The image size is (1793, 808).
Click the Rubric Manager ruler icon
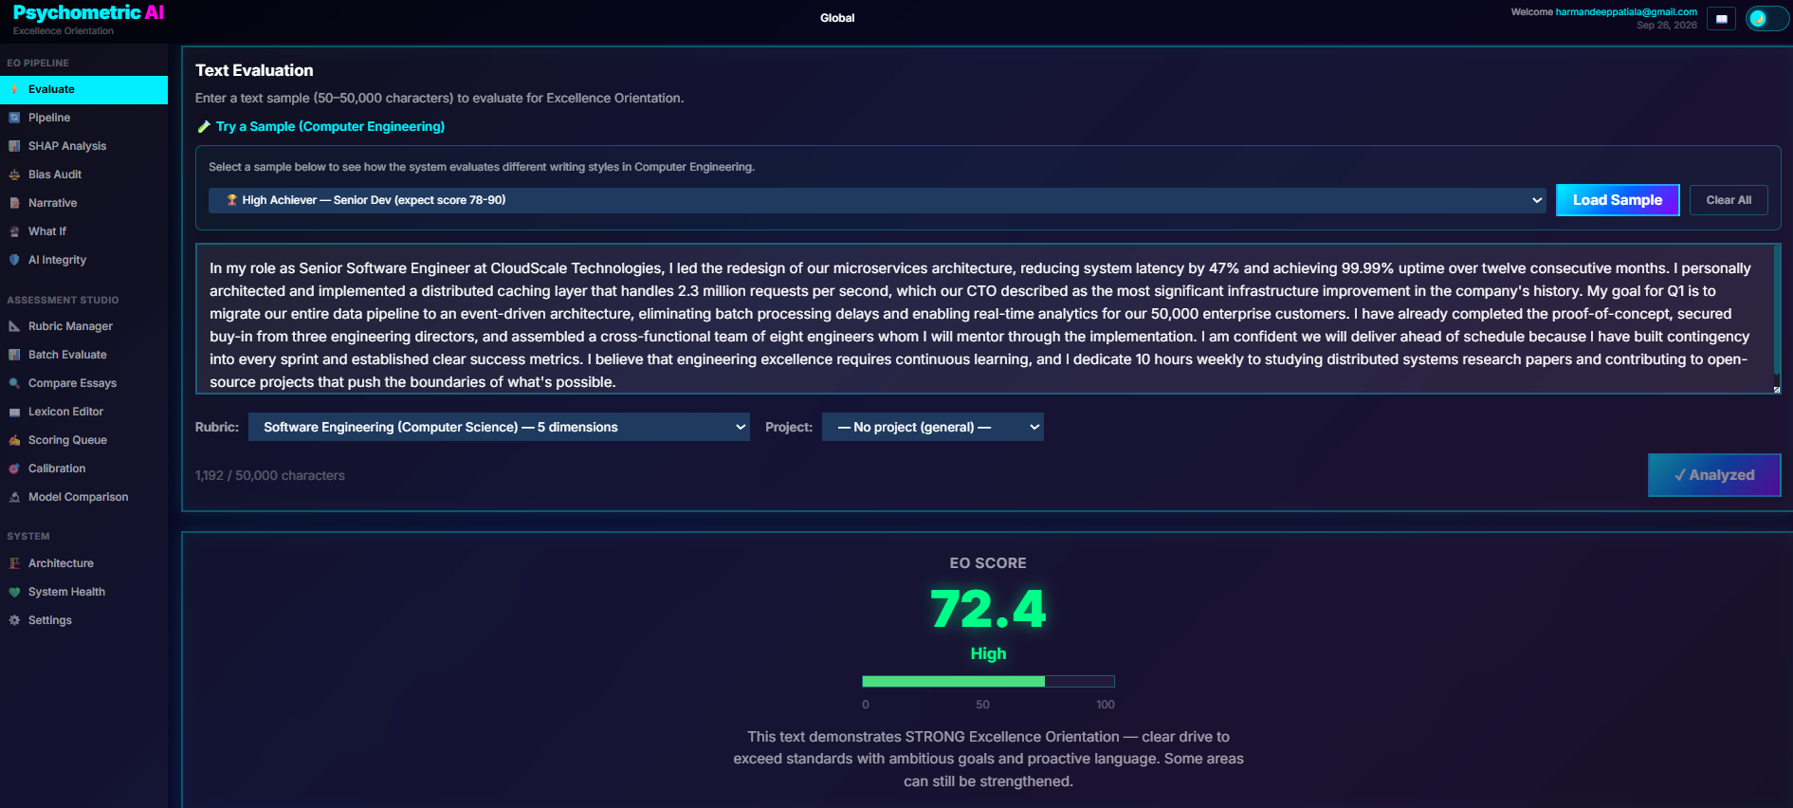14,326
